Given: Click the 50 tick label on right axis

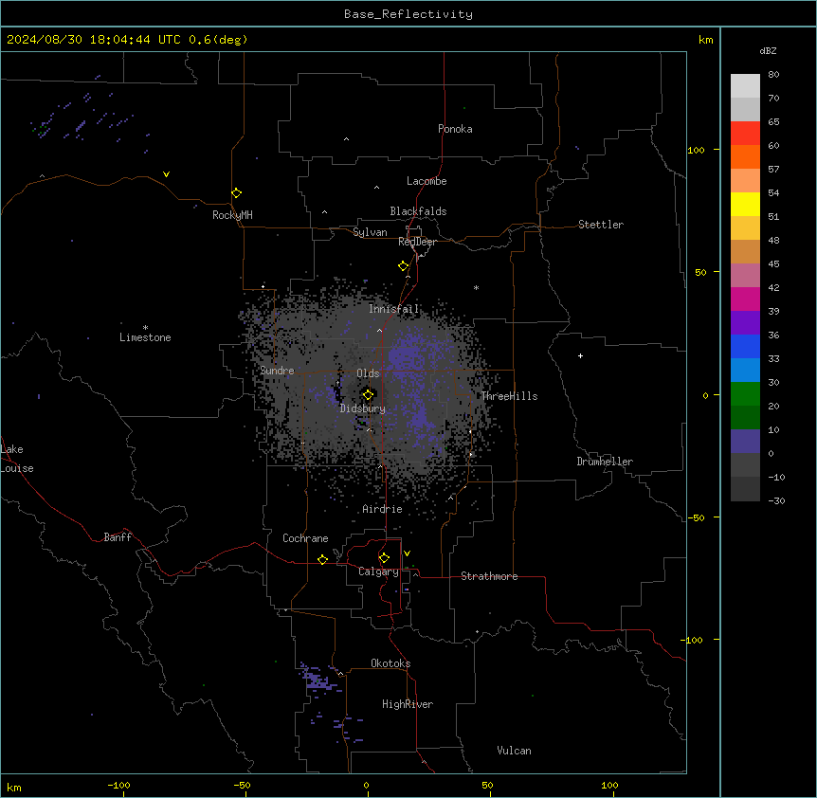Looking at the screenshot, I should tap(700, 272).
